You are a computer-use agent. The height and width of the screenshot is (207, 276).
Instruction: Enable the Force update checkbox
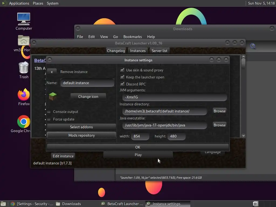49,119
